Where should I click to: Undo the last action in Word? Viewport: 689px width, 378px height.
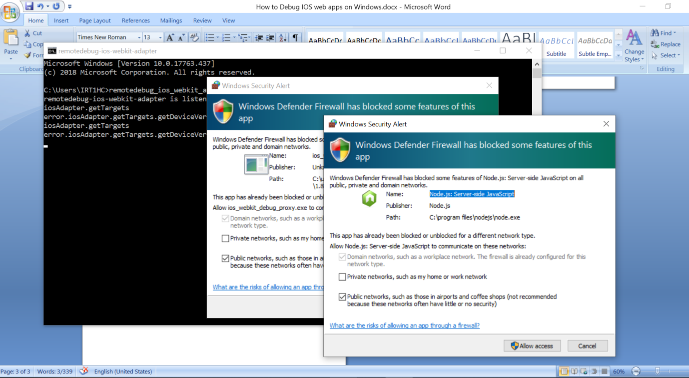pos(40,6)
